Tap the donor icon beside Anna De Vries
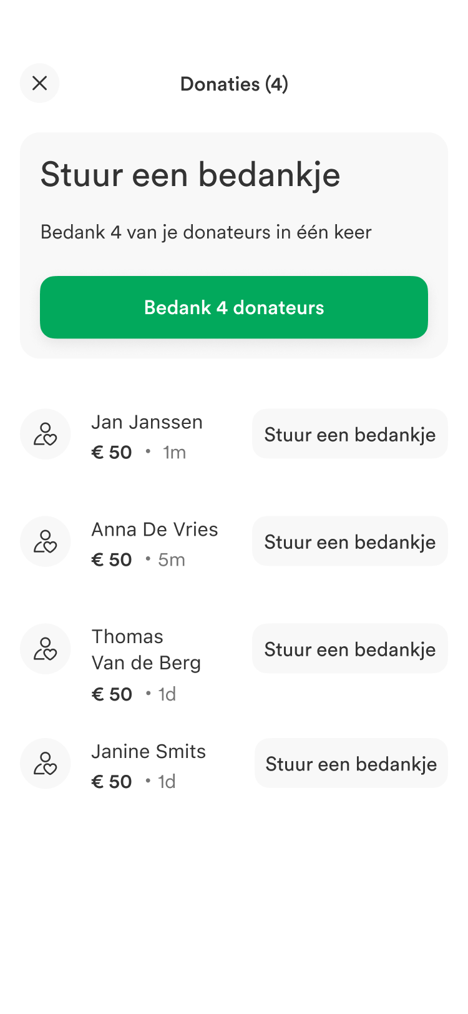The image size is (468, 1014). pyautogui.click(x=46, y=541)
